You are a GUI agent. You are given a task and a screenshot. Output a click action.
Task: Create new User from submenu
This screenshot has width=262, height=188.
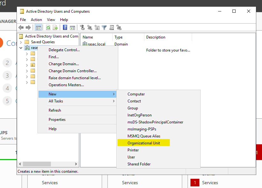click(x=158, y=157)
